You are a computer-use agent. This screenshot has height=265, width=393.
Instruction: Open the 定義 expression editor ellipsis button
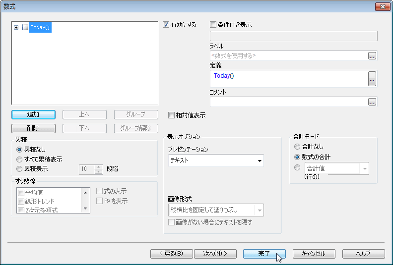(372, 78)
